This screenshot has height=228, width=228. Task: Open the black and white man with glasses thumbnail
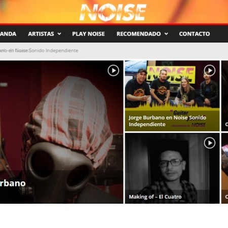(x=172, y=168)
